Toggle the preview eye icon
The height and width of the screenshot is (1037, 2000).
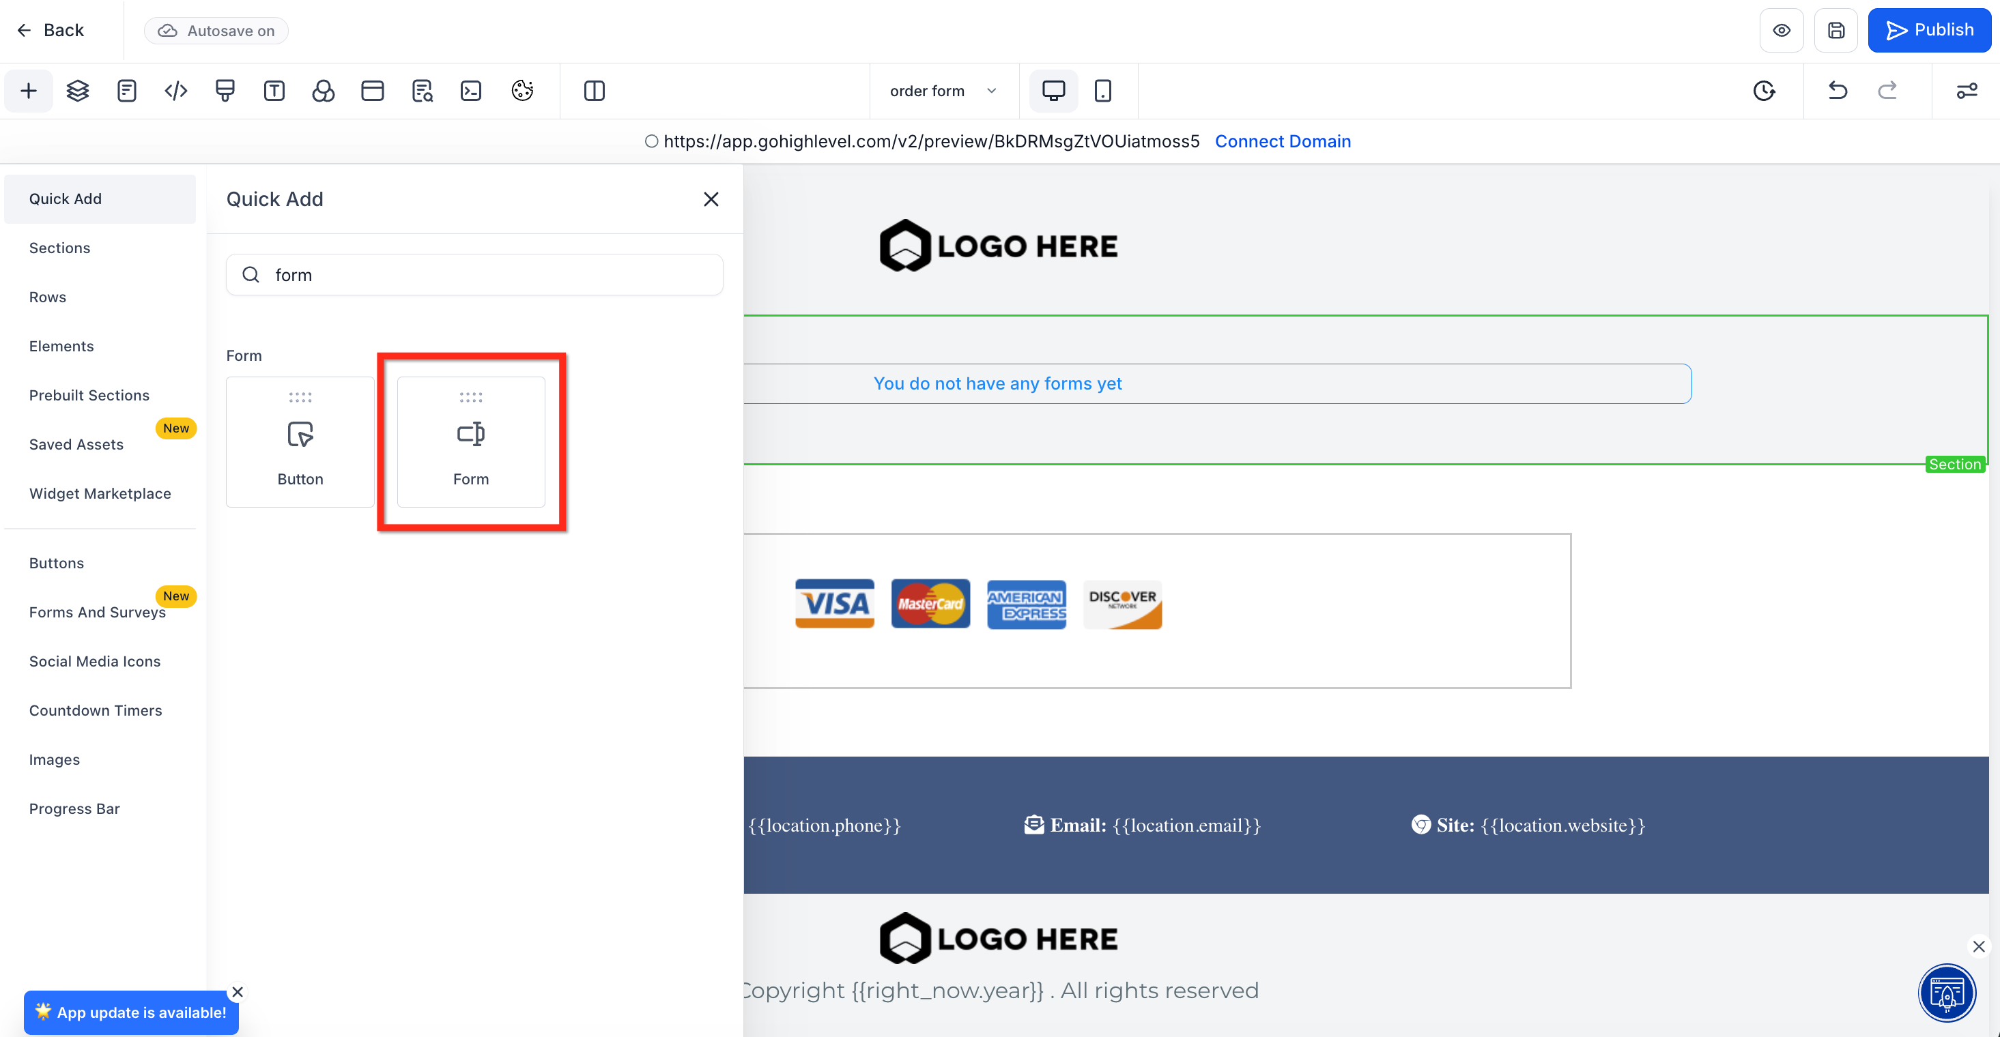tap(1782, 30)
